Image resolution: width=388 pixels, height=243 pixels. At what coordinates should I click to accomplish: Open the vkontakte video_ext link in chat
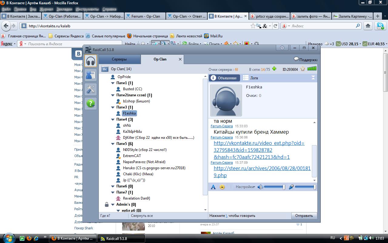click(259, 150)
